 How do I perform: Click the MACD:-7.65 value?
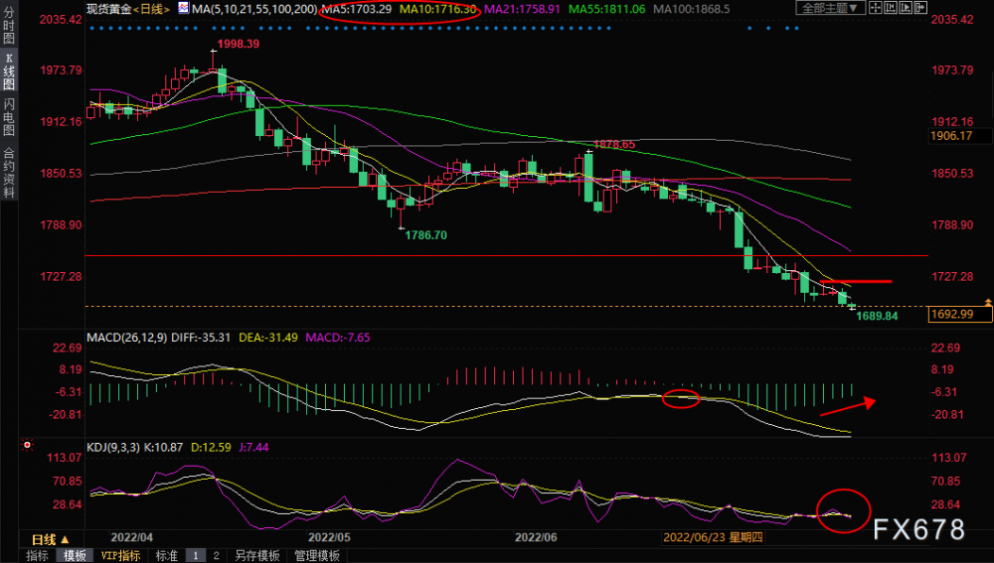click(x=338, y=338)
